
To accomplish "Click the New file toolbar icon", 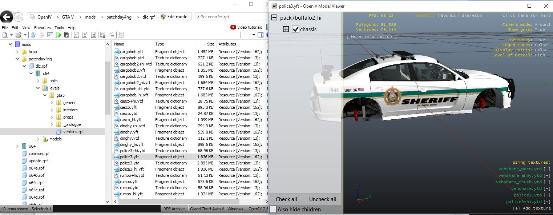I will (4, 35).
